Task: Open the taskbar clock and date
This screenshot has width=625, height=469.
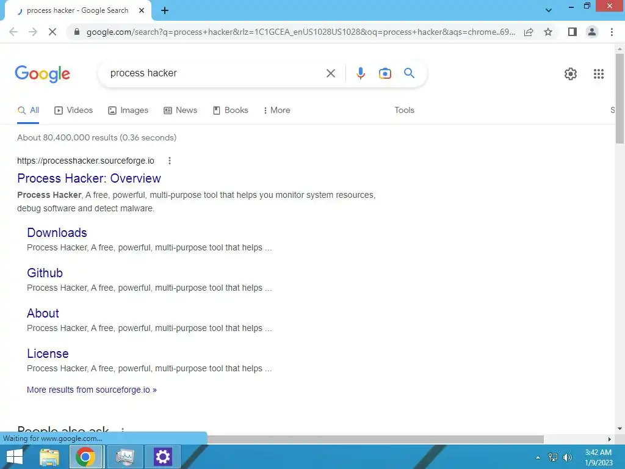Action: click(x=598, y=457)
